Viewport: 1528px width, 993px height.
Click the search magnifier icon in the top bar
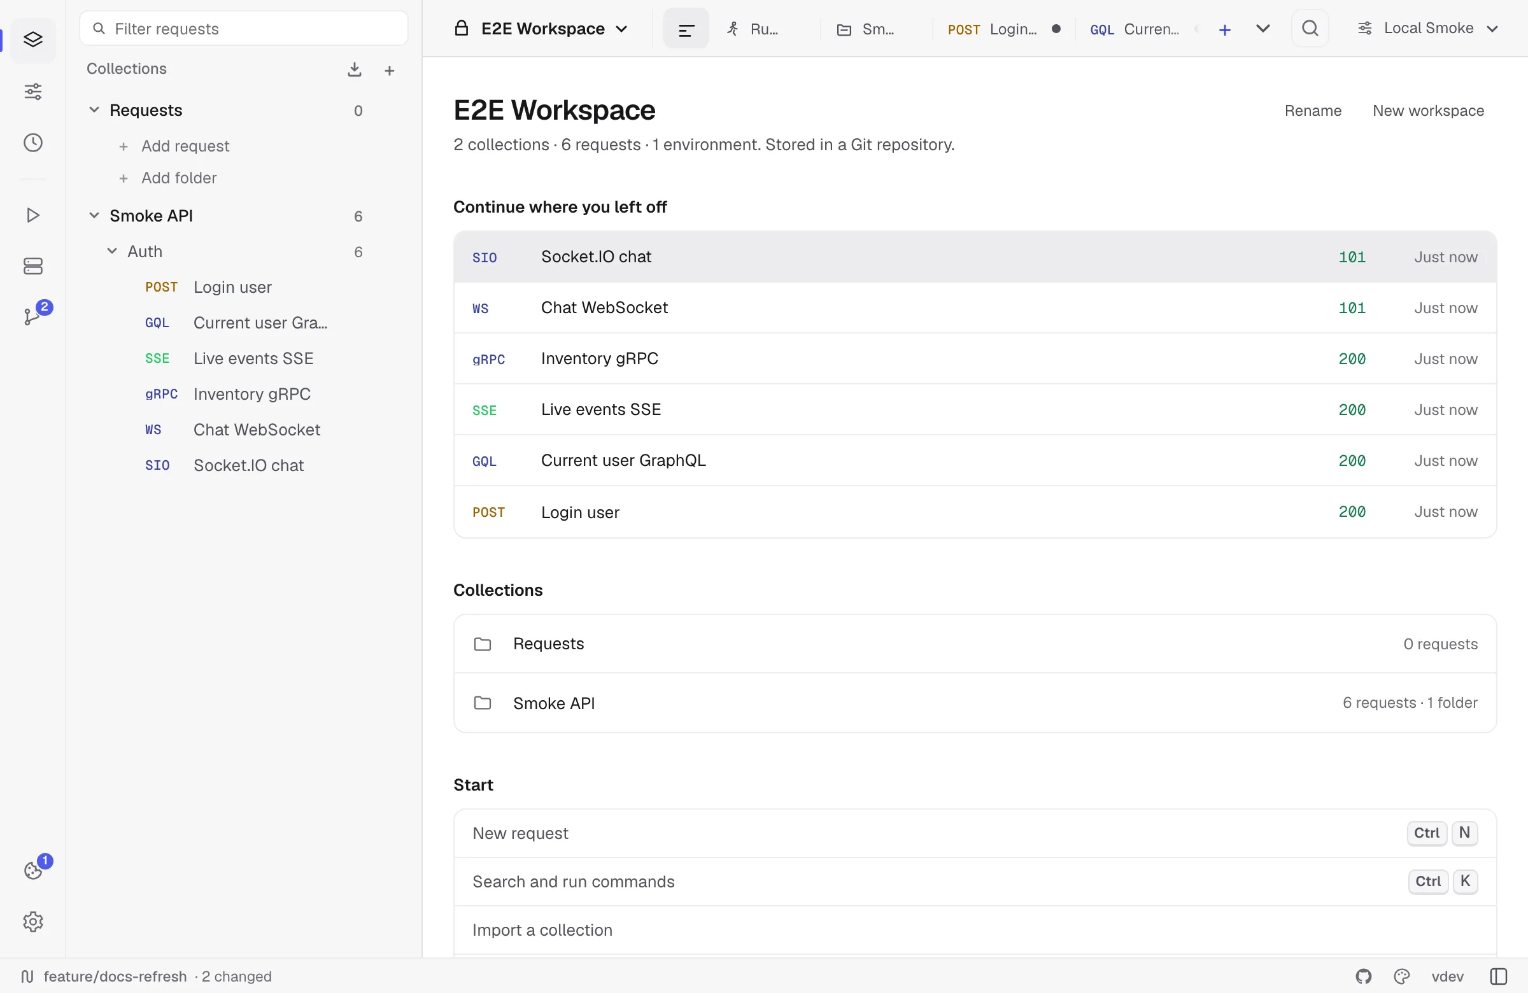(x=1310, y=28)
